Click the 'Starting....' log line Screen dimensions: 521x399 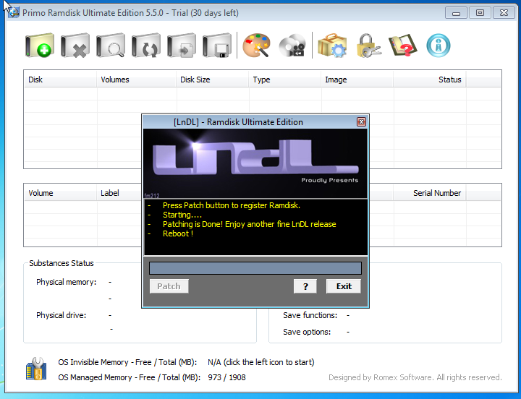click(x=182, y=215)
